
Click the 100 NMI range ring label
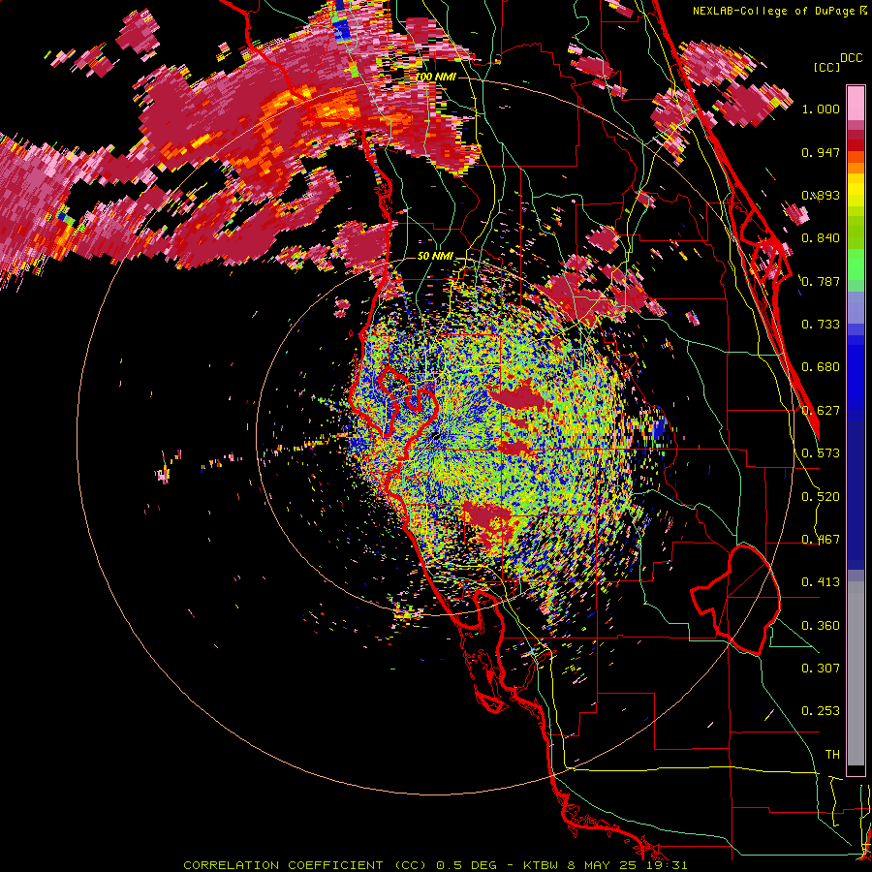point(436,77)
